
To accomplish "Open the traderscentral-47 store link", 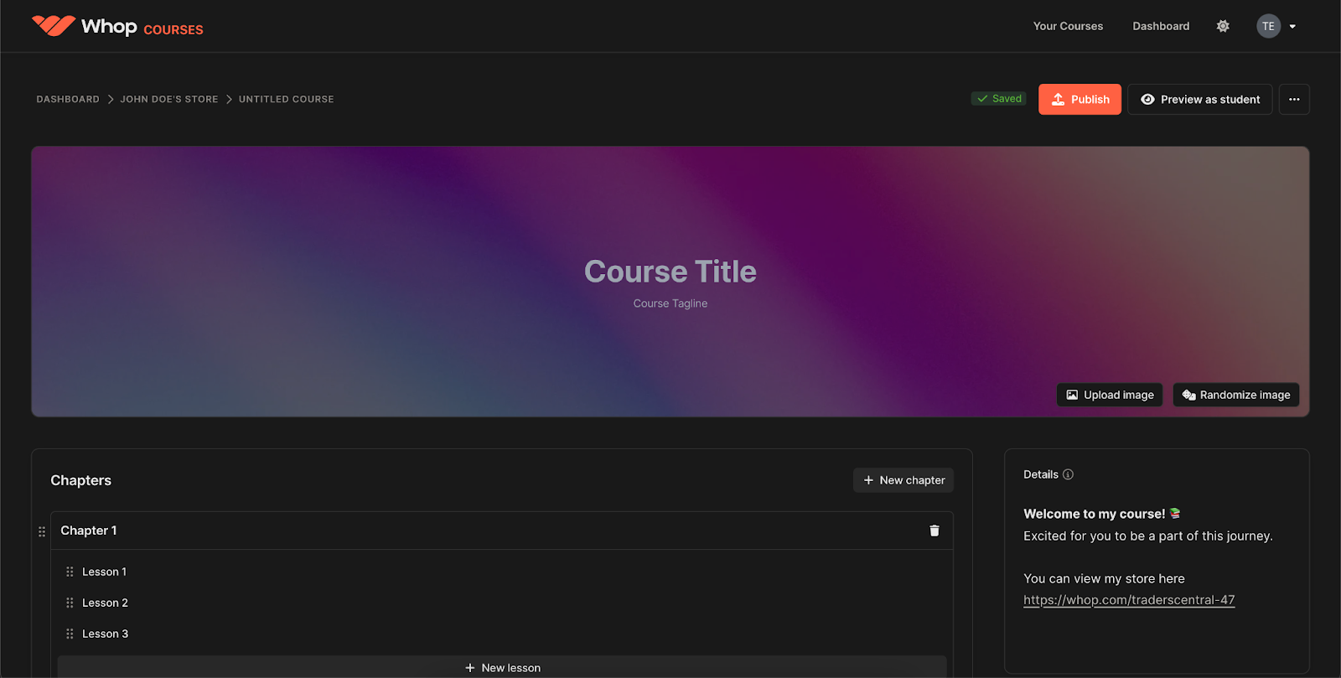I will 1129,600.
